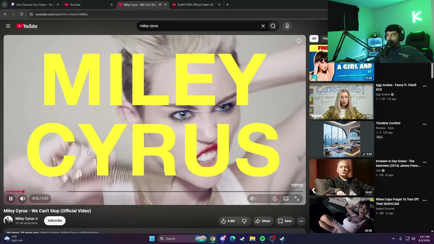434x244 pixels.
Task: Open the video info card icon
Action: click(299, 41)
